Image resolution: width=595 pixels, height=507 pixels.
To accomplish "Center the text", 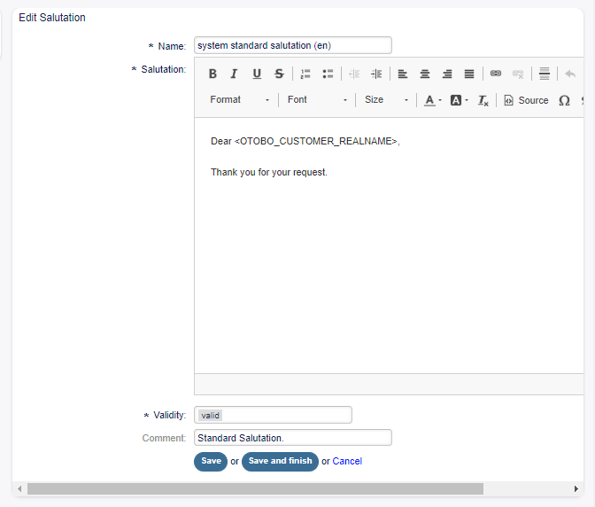I will (x=425, y=74).
